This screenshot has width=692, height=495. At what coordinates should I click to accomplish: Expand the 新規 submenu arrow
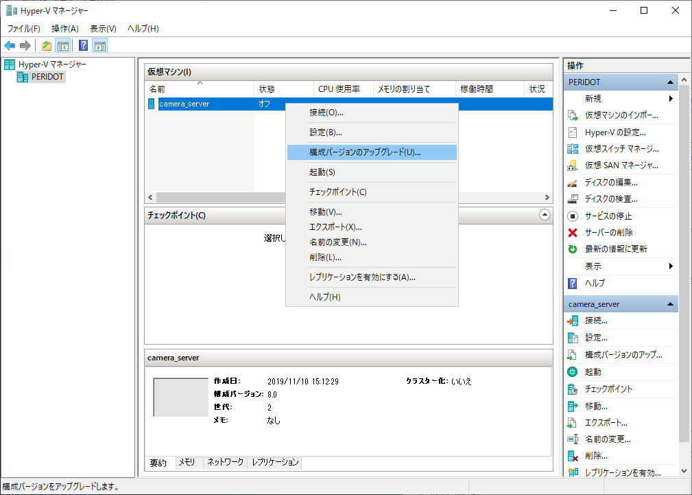pos(671,99)
